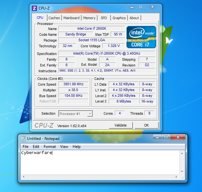Minimize the CPU-Z window

(x=132, y=7)
